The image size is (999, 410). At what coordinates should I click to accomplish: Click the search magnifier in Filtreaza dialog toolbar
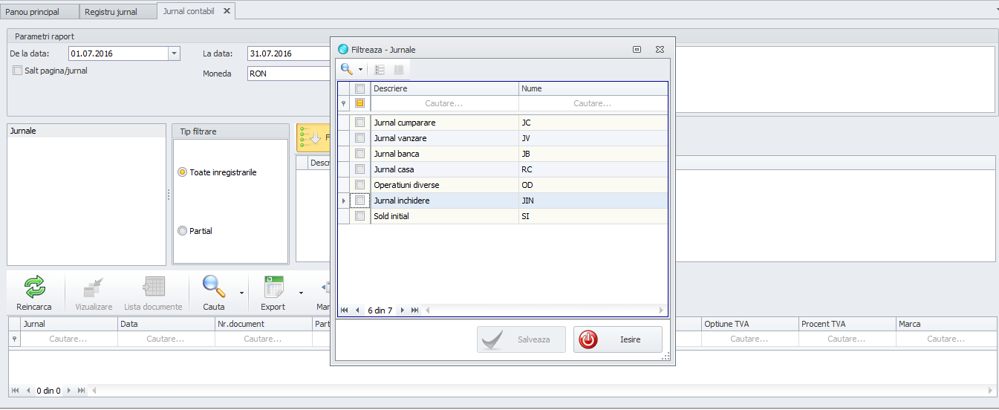pos(346,69)
